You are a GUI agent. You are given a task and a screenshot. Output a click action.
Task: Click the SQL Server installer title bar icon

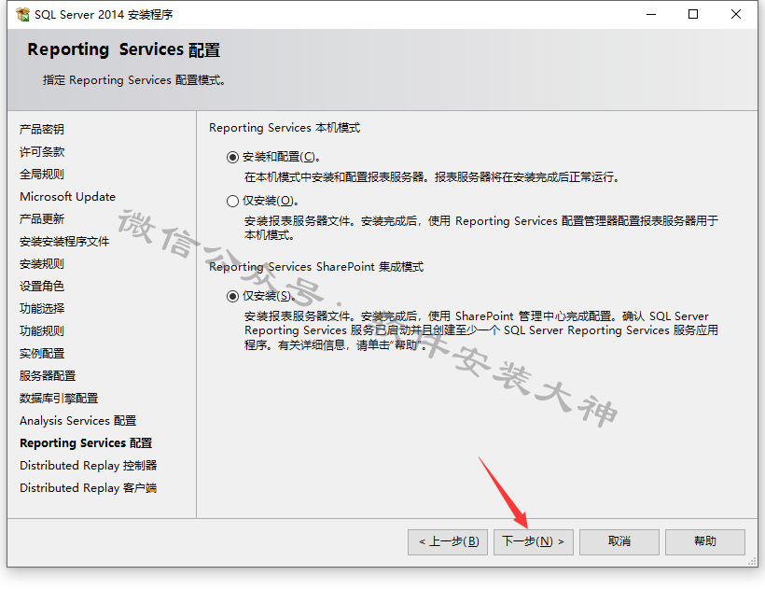pos(23,15)
